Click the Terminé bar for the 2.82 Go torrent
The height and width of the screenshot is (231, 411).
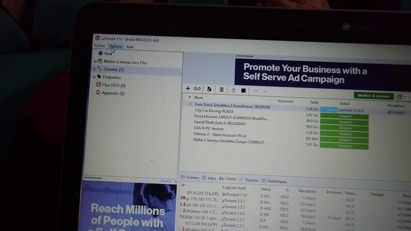tap(345, 116)
